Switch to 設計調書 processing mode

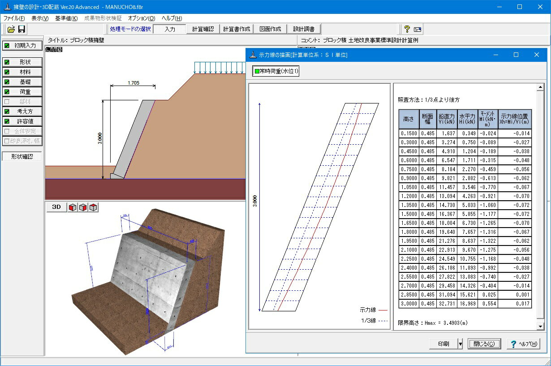click(304, 29)
